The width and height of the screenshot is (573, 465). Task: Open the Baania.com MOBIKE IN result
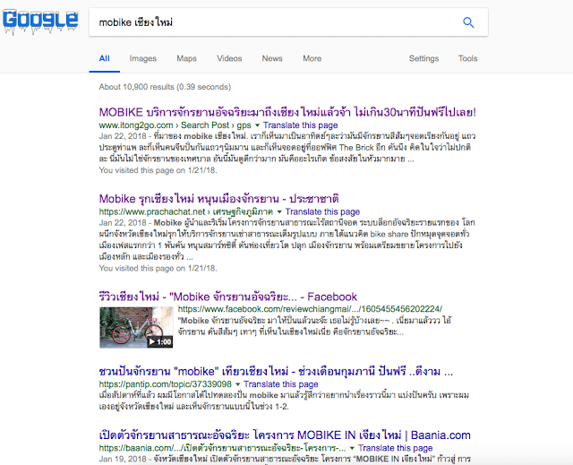285,435
